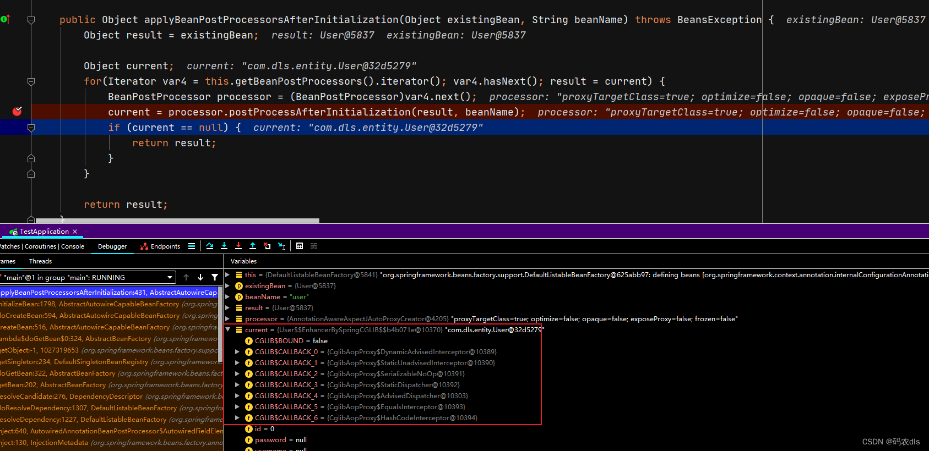Image resolution: width=929 pixels, height=451 pixels.
Task: Open the Watches Coroutines Console tab
Action: pyautogui.click(x=42, y=246)
